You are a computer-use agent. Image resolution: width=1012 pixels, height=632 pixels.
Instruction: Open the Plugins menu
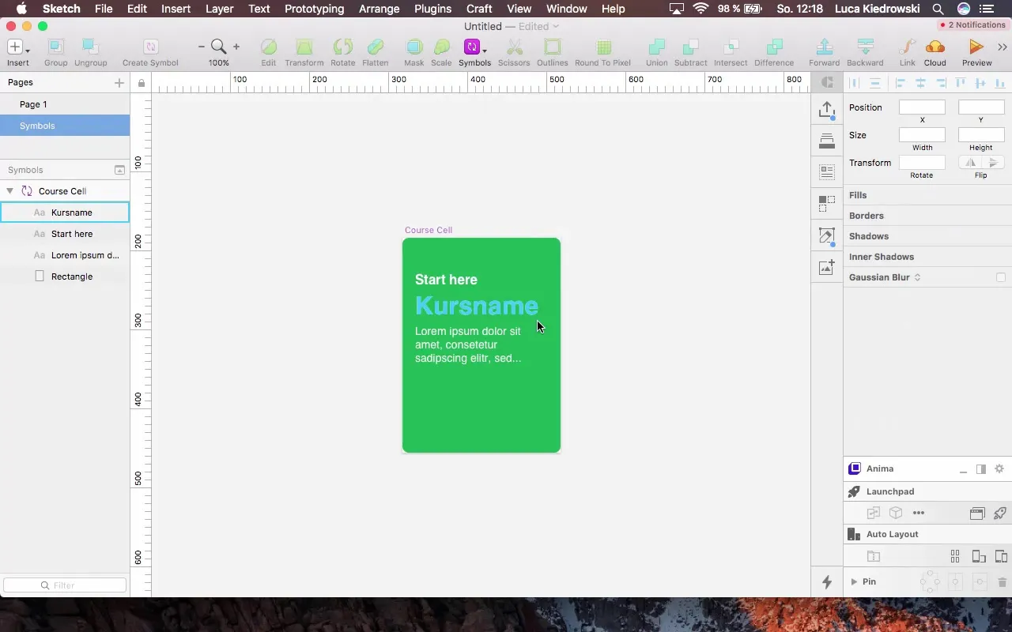(x=432, y=9)
